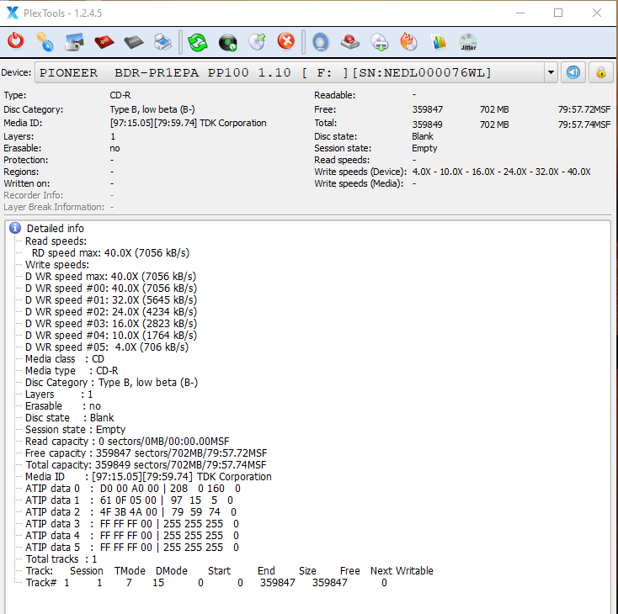Open the Device dropdown arrow
The image size is (618, 614).
[551, 72]
